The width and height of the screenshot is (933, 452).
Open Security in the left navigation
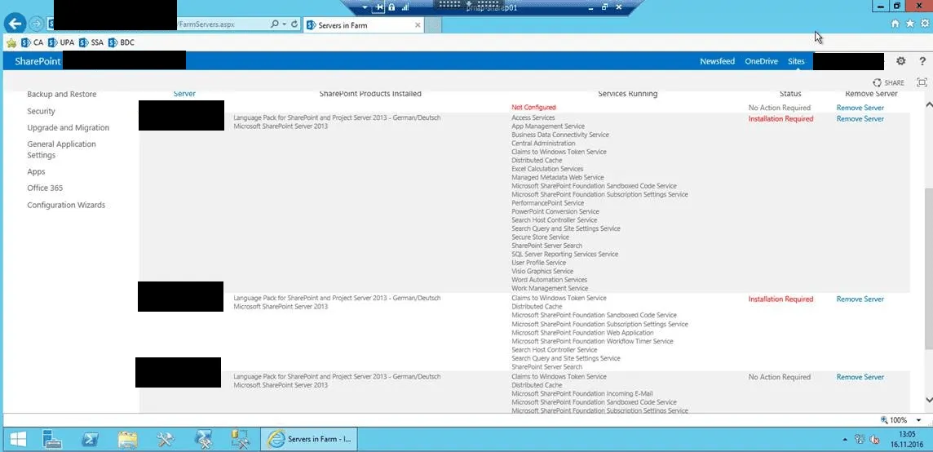click(x=41, y=111)
